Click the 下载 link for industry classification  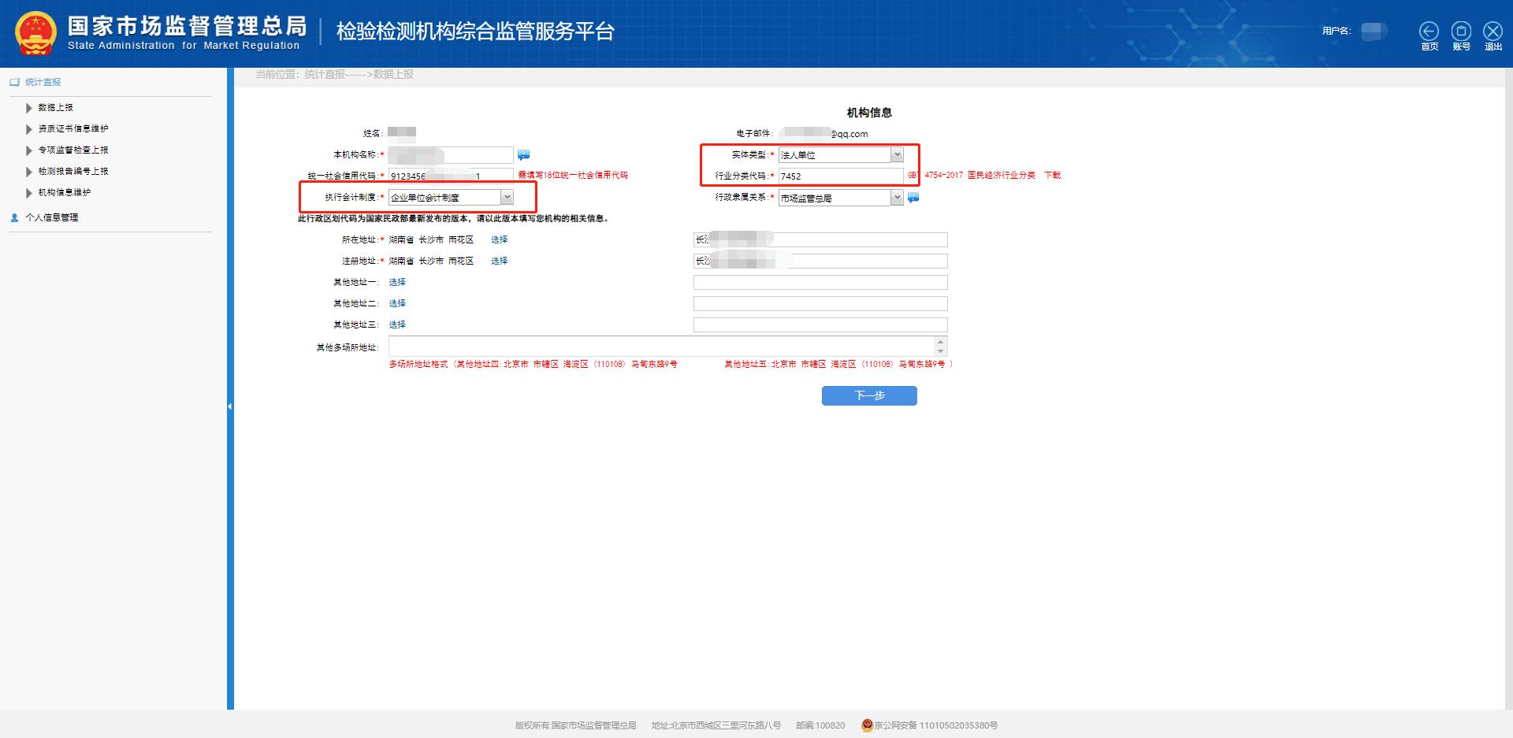point(1051,175)
